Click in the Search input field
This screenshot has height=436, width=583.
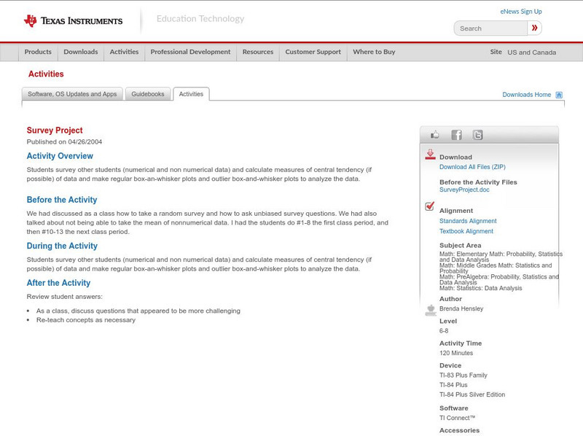[490, 28]
